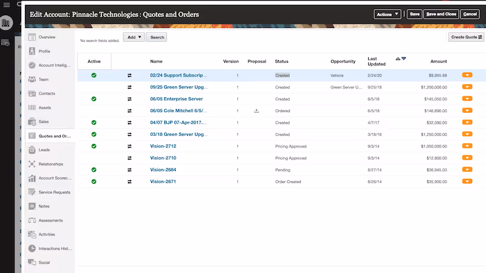
Task: Click the Service Requests sidebar icon
Action: click(32, 192)
